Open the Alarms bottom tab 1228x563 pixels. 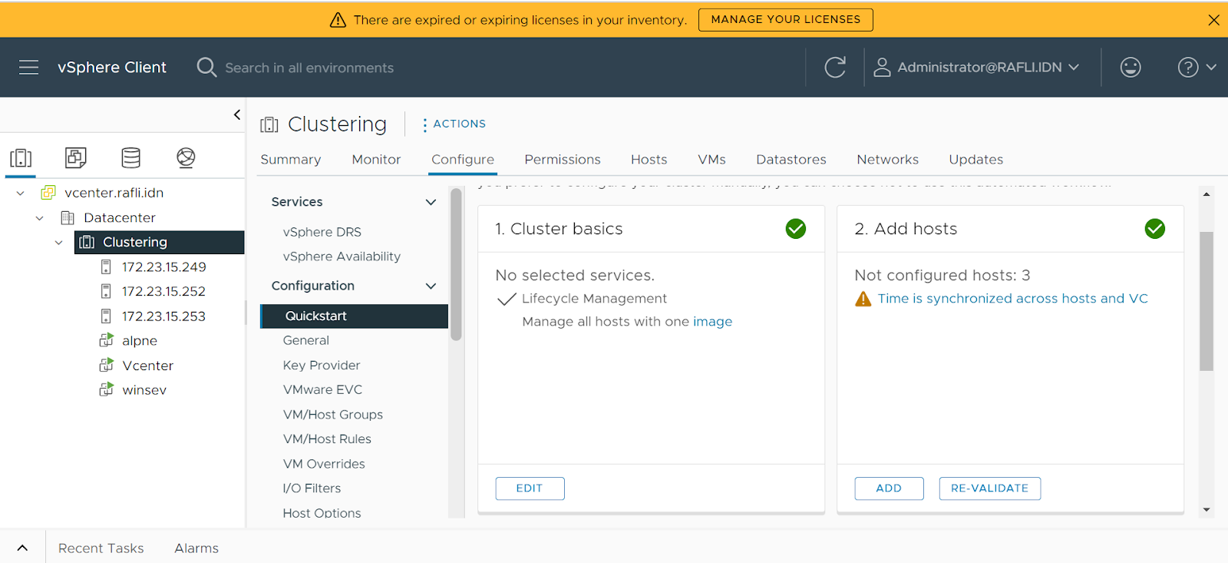coord(196,548)
